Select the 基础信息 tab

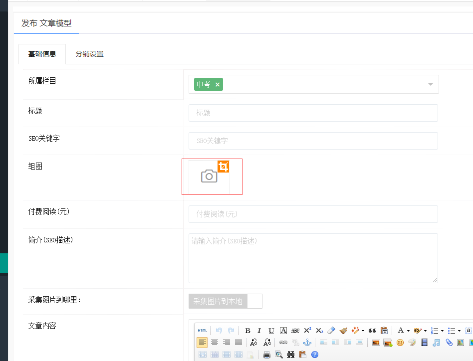click(x=42, y=54)
